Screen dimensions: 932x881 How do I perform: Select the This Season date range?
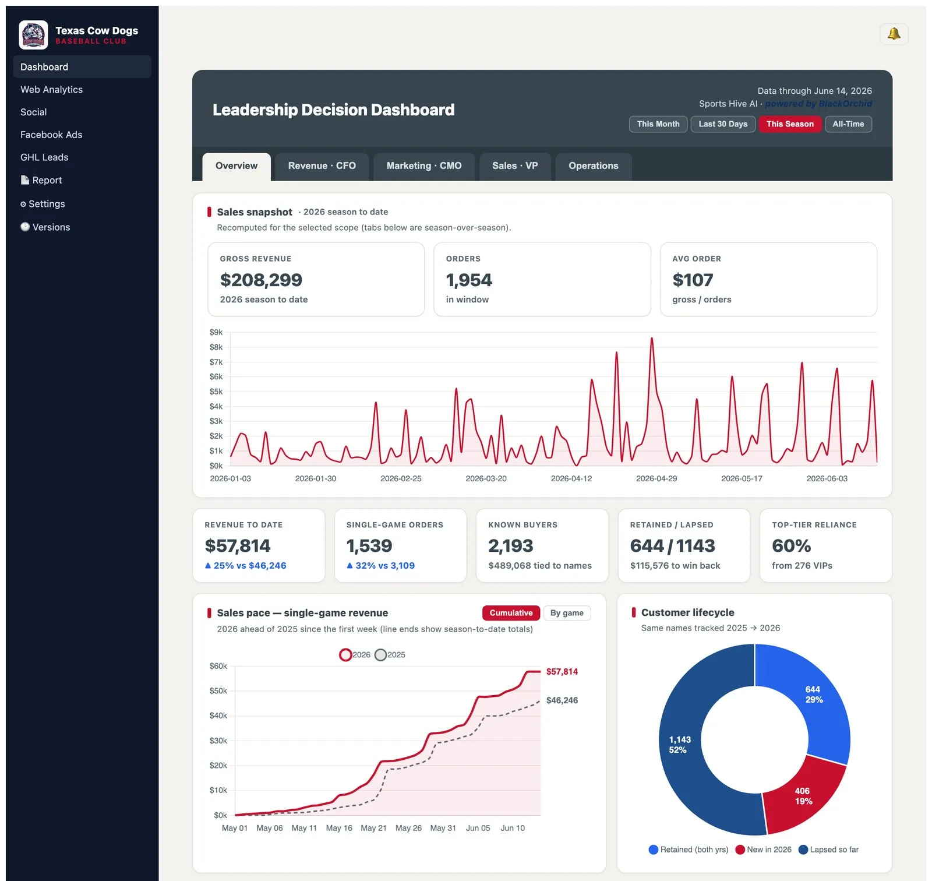tap(790, 124)
